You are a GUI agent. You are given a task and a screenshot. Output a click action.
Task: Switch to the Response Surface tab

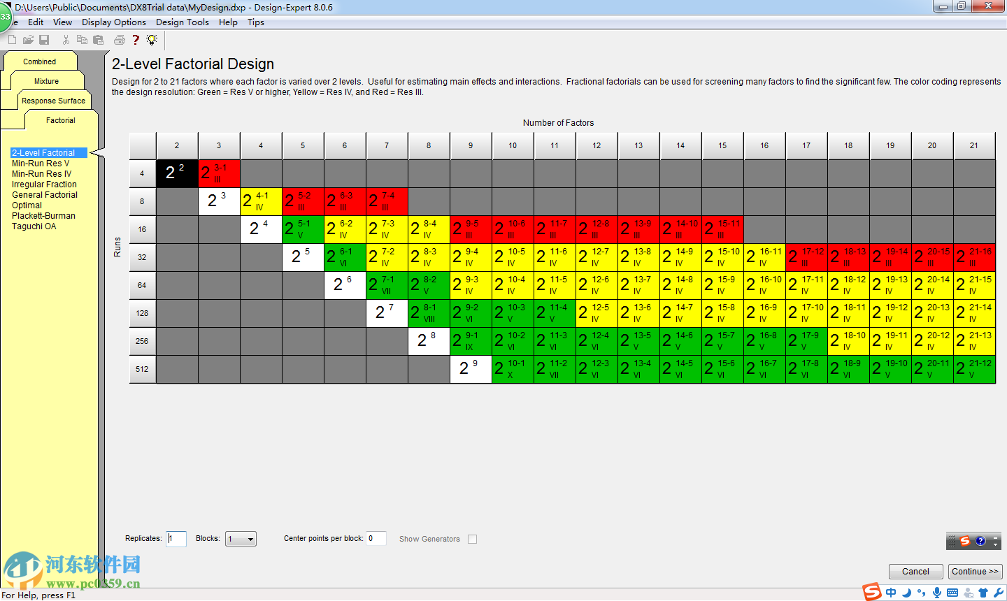tap(54, 101)
